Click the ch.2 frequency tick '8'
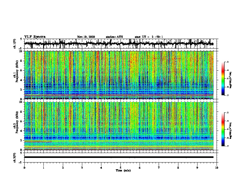 (22, 112)
